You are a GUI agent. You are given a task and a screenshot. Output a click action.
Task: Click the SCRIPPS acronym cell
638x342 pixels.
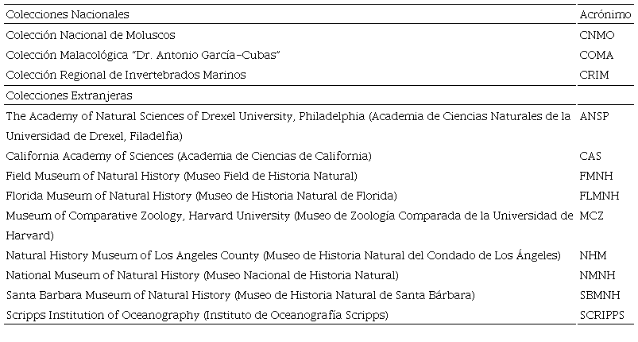602,316
